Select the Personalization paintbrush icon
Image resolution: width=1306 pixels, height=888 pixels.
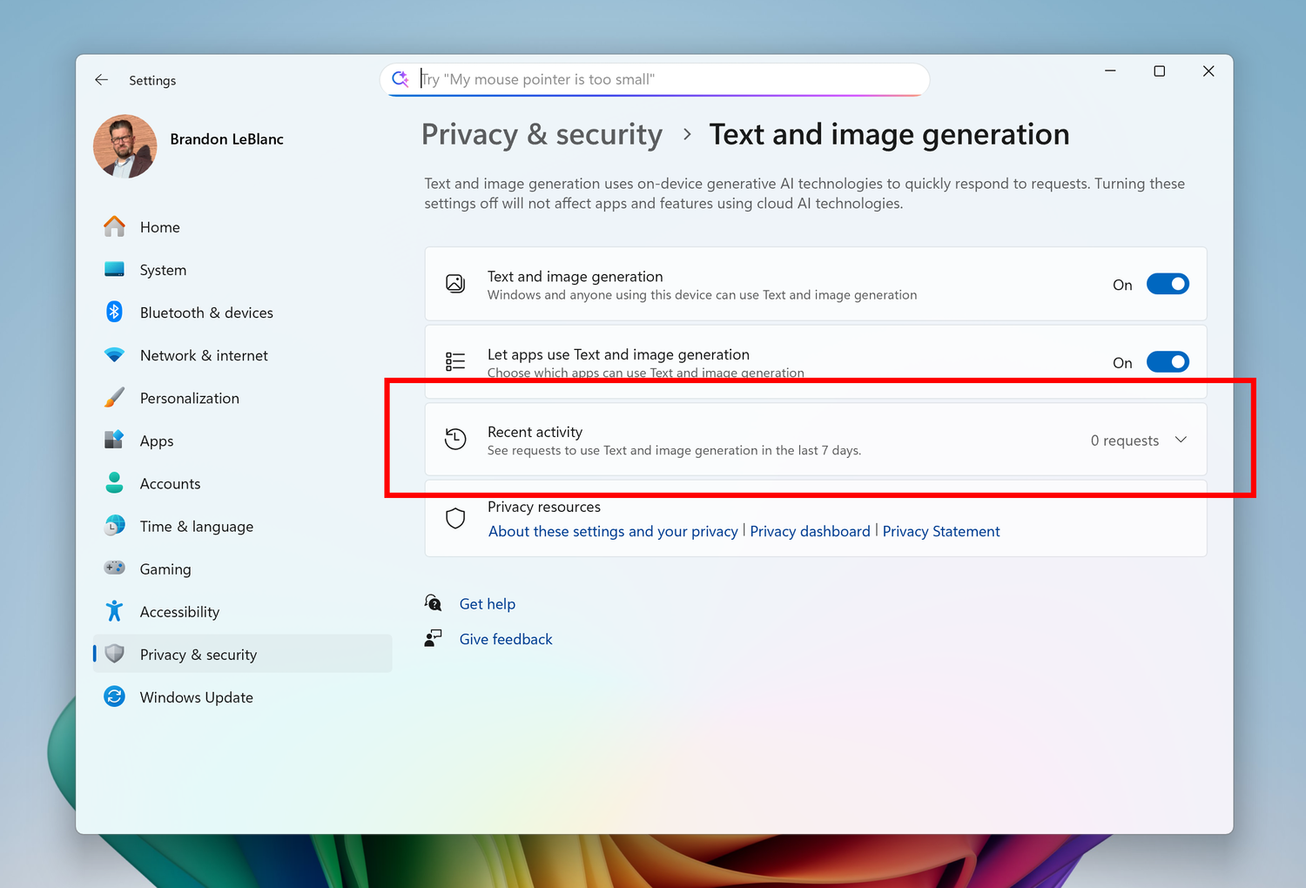tap(114, 397)
